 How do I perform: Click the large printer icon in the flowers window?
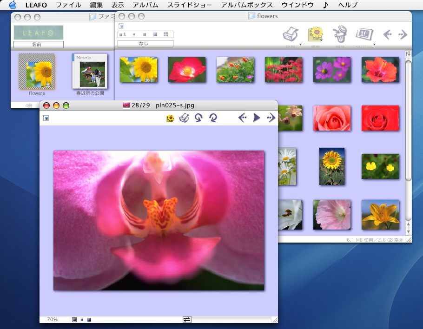(291, 34)
